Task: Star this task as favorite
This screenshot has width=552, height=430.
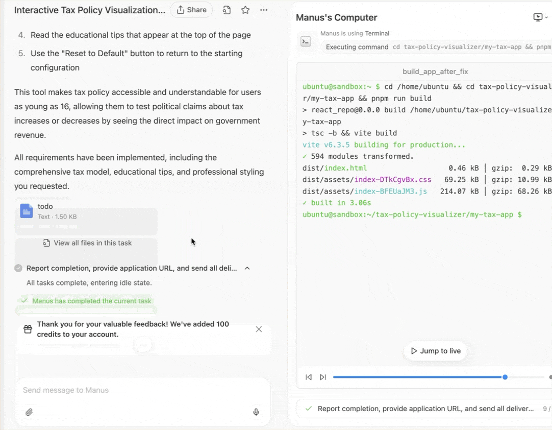Action: (x=245, y=10)
